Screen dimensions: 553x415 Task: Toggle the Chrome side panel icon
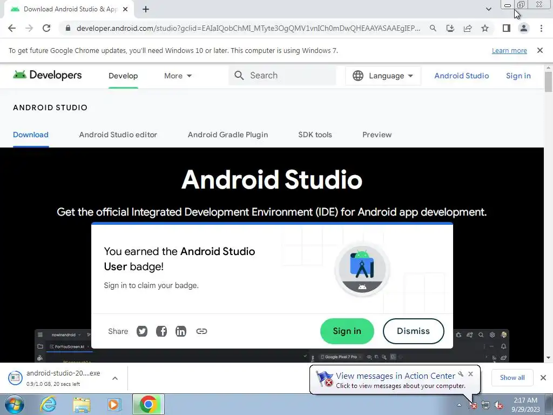[507, 28]
